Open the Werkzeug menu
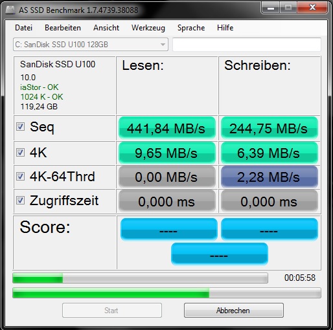Image resolution: width=333 pixels, height=330 pixels. [148, 28]
